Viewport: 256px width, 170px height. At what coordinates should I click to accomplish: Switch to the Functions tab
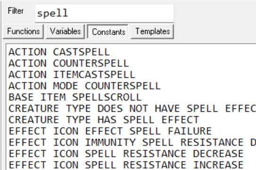coord(24,32)
